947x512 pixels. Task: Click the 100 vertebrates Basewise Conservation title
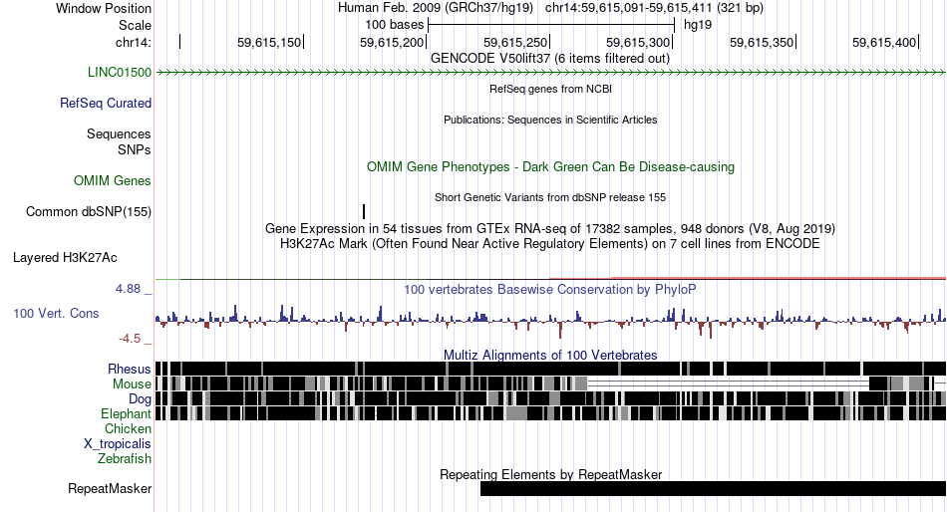(550, 289)
